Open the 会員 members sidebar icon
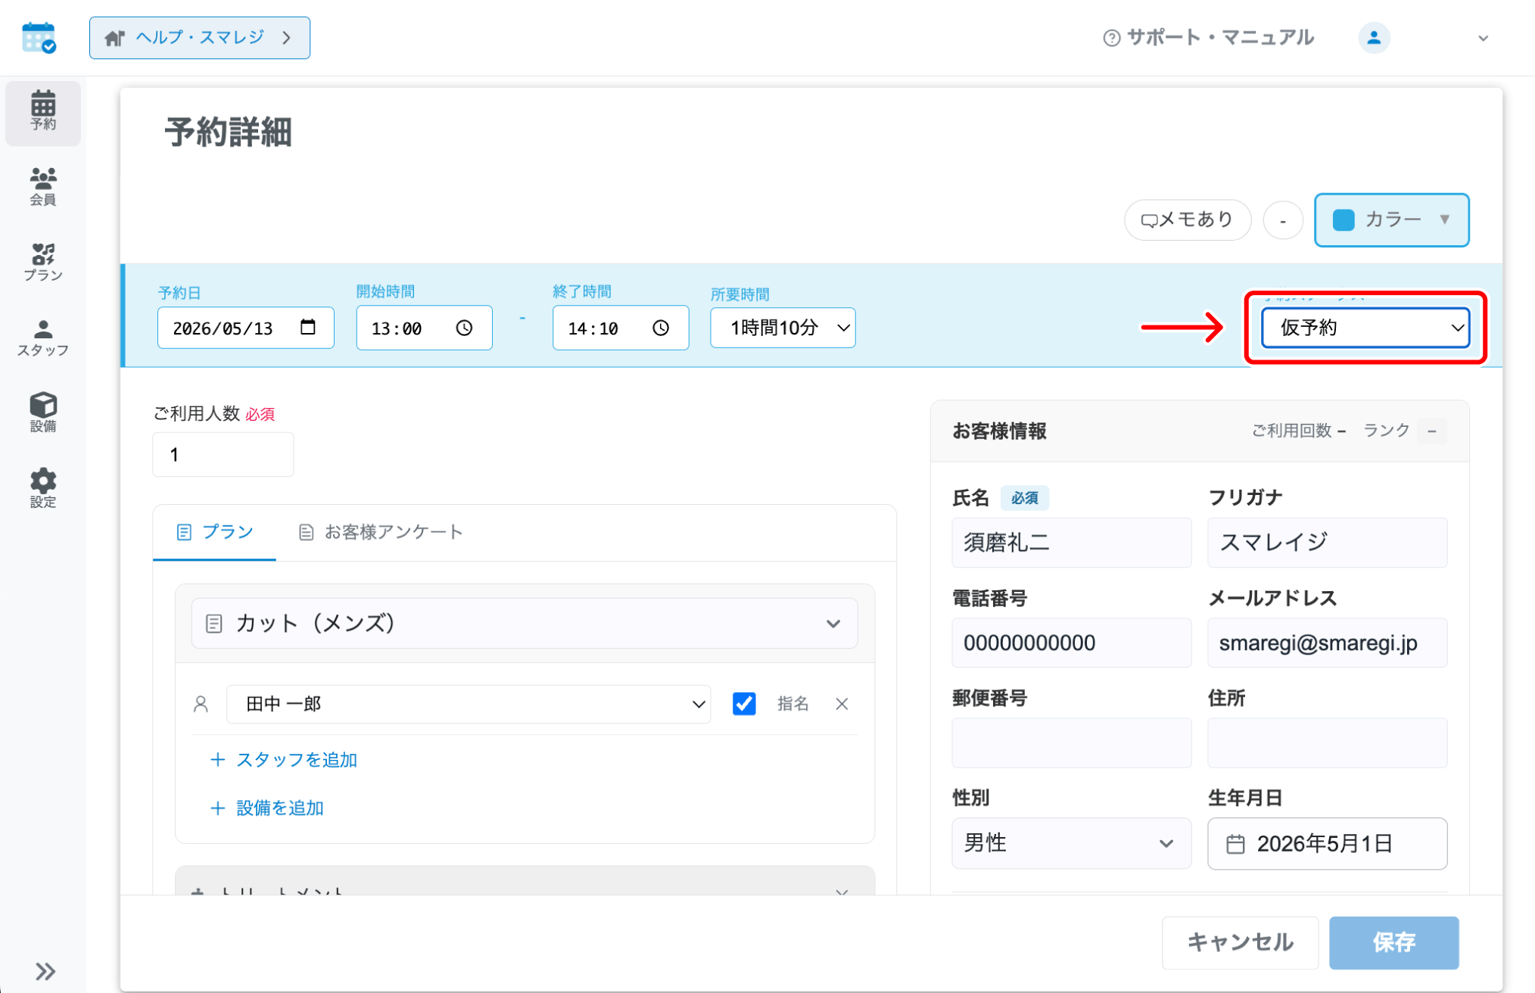This screenshot has width=1535, height=993. point(43,186)
